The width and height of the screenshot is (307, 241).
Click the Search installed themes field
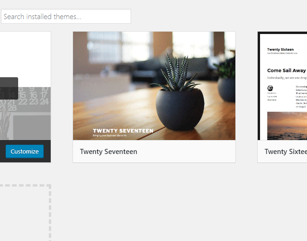coord(66,16)
